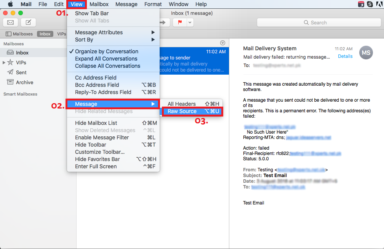
Task: Expand the Sort By submenu
Action: click(x=113, y=40)
